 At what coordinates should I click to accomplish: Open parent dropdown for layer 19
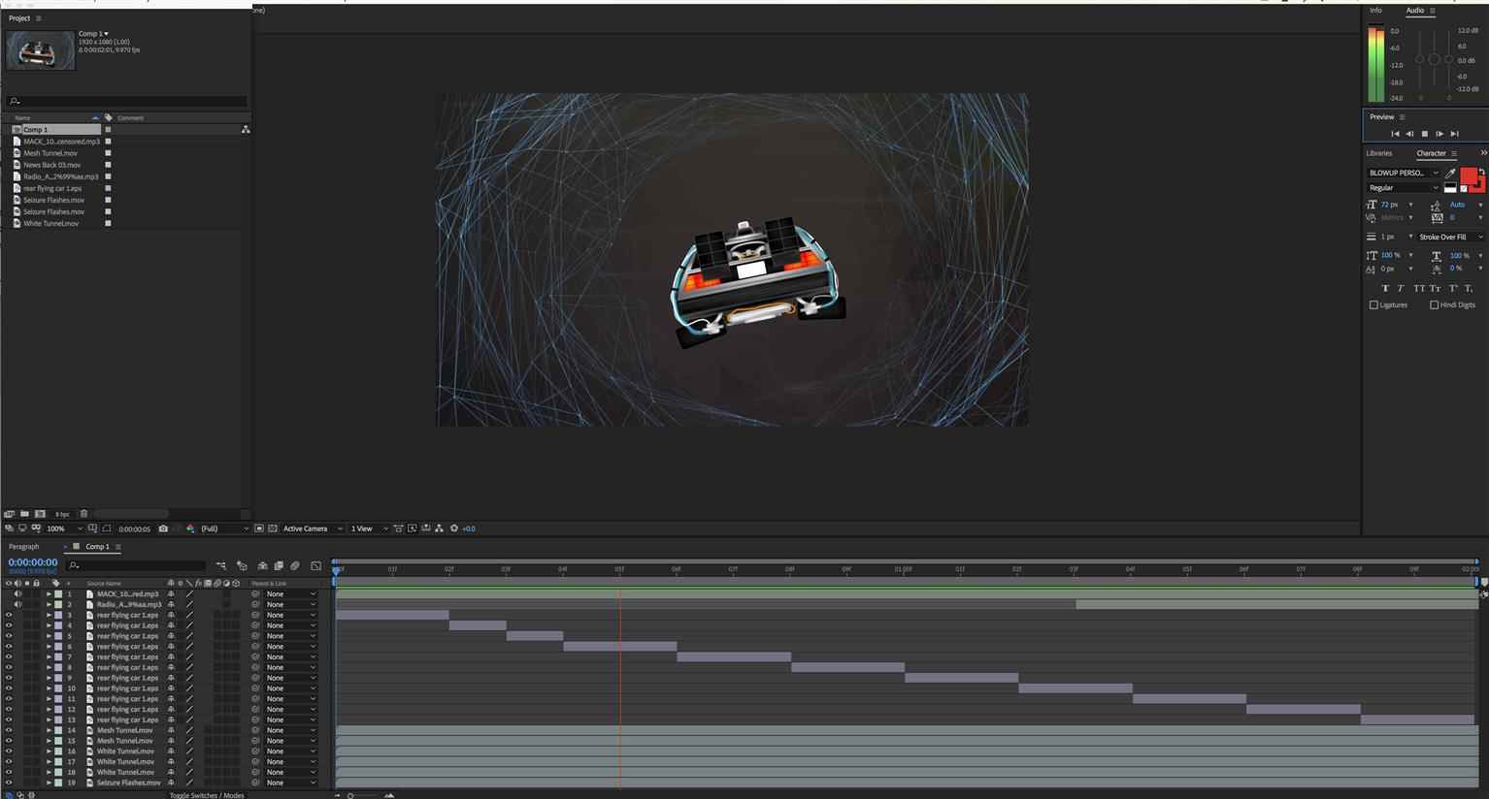[x=290, y=783]
